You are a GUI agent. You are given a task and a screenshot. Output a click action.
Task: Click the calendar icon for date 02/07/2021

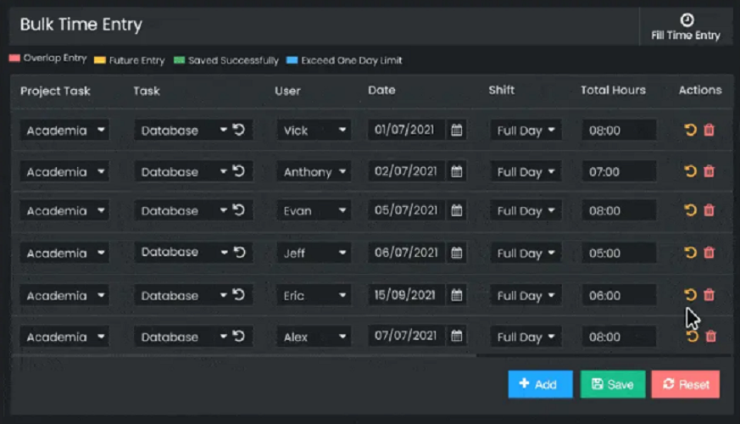tap(457, 171)
